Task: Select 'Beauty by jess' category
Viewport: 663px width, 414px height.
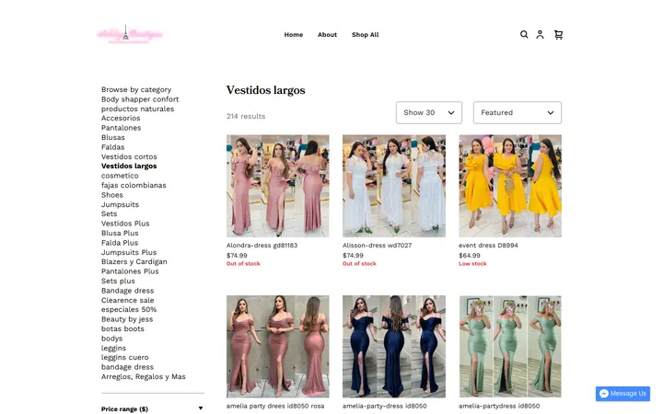Action: pyautogui.click(x=127, y=319)
